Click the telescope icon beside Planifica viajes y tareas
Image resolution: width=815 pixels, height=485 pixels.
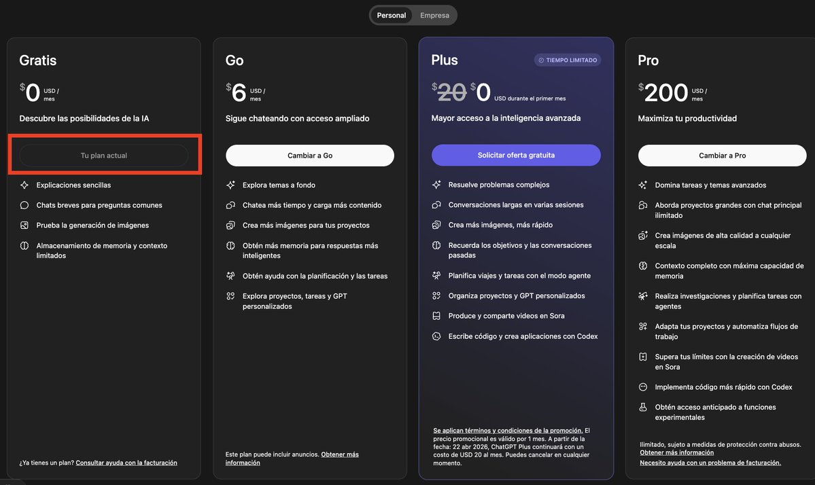coord(436,275)
